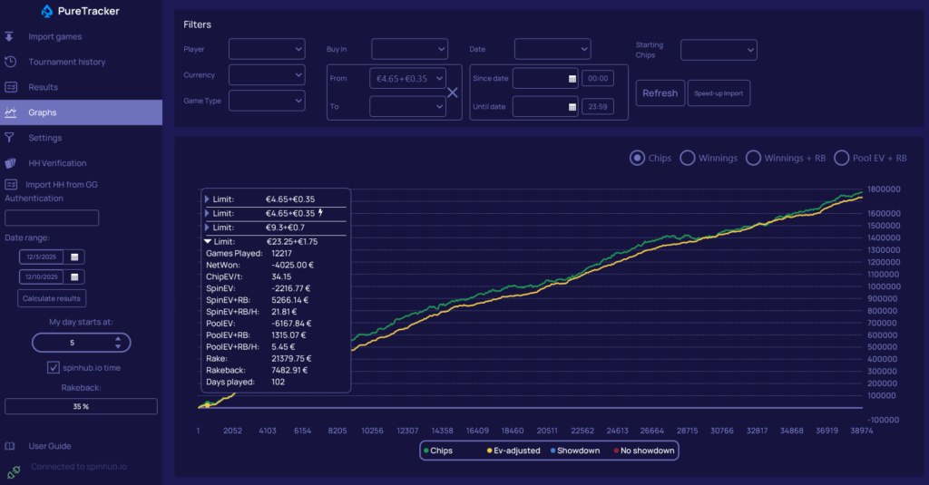929x485 pixels.
Task: Select the Winnings radio button
Action: (688, 158)
